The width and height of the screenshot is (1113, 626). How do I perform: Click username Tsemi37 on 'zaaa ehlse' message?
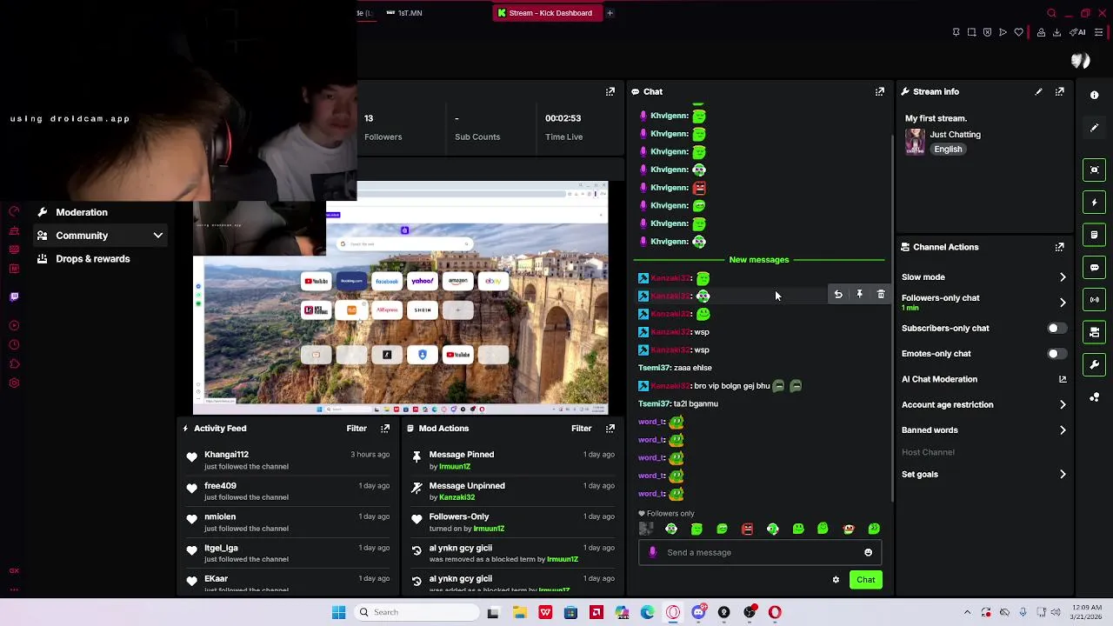[x=654, y=368]
